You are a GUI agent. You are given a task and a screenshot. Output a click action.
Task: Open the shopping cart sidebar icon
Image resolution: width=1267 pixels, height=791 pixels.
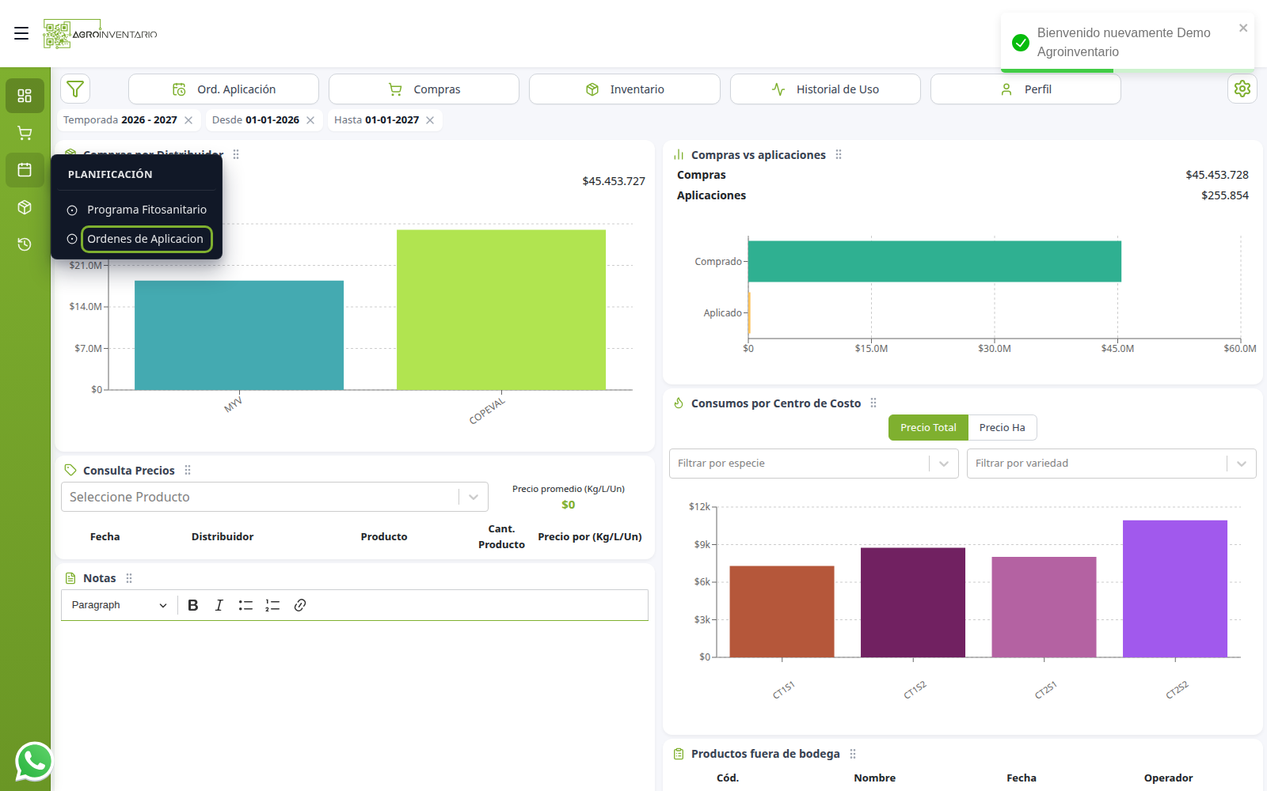click(25, 133)
